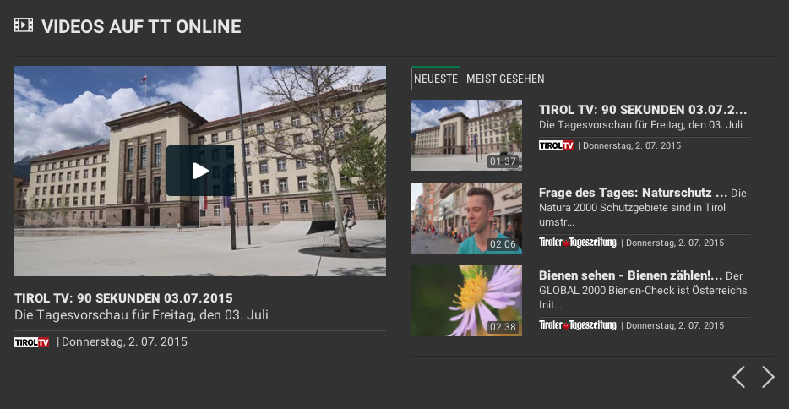The height and width of the screenshot is (409, 789).
Task: Click Tirol TV logo under main video
Action: 32,342
